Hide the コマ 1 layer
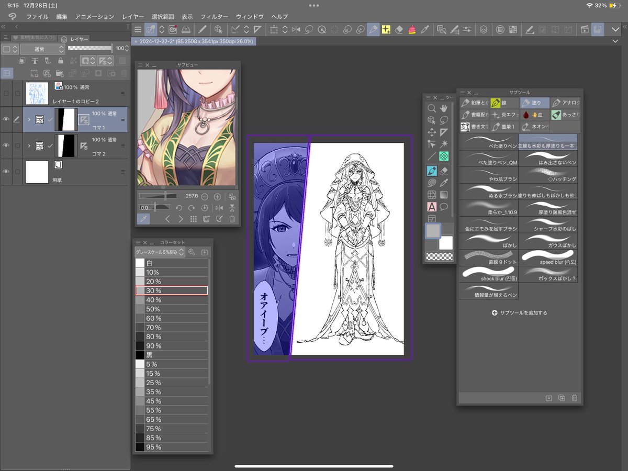This screenshot has width=628, height=471. (6, 119)
